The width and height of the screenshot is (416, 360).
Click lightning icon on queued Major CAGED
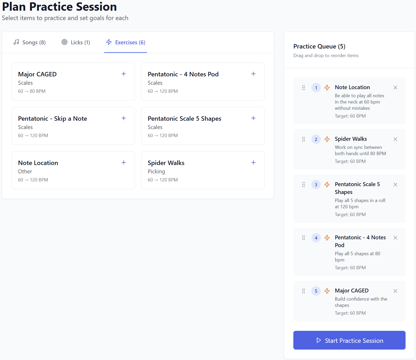point(327,291)
